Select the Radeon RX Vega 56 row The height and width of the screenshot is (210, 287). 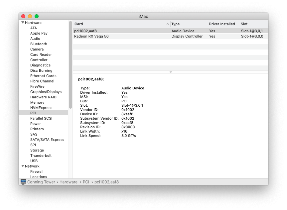click(171, 36)
